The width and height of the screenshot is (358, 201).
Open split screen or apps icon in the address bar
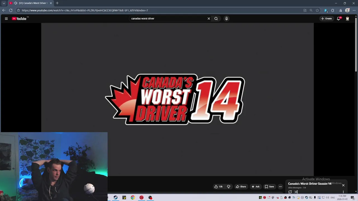click(x=305, y=10)
